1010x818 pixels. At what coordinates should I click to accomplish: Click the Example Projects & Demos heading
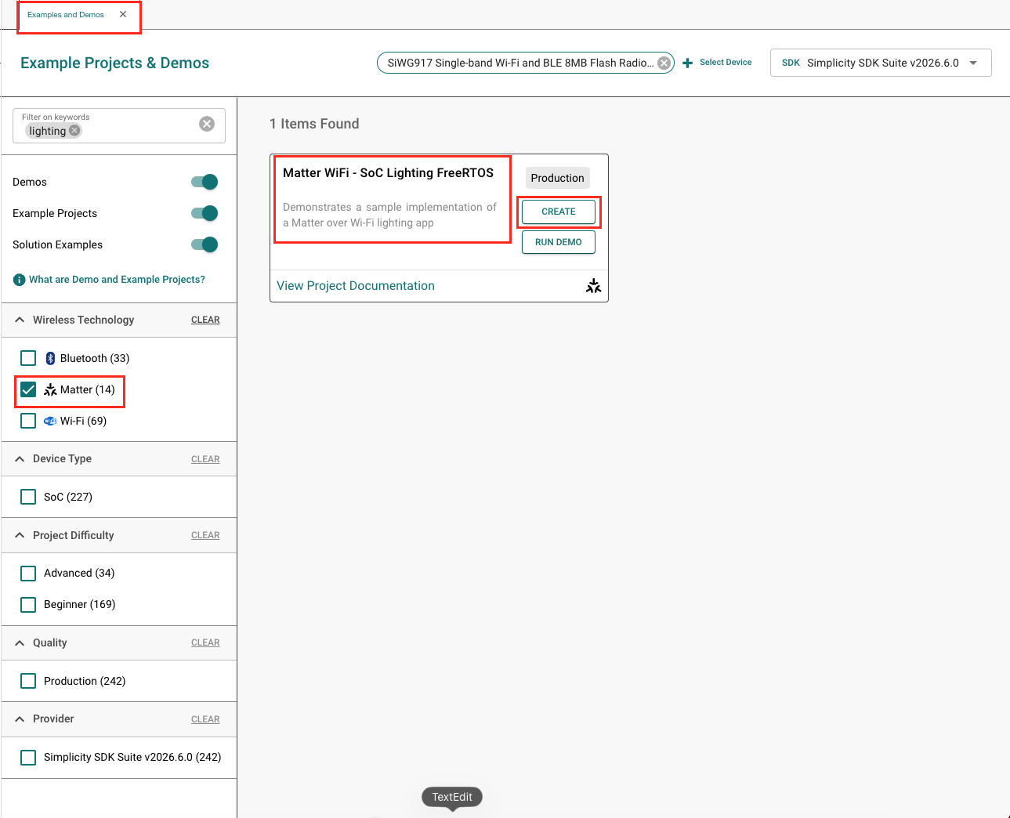point(114,63)
